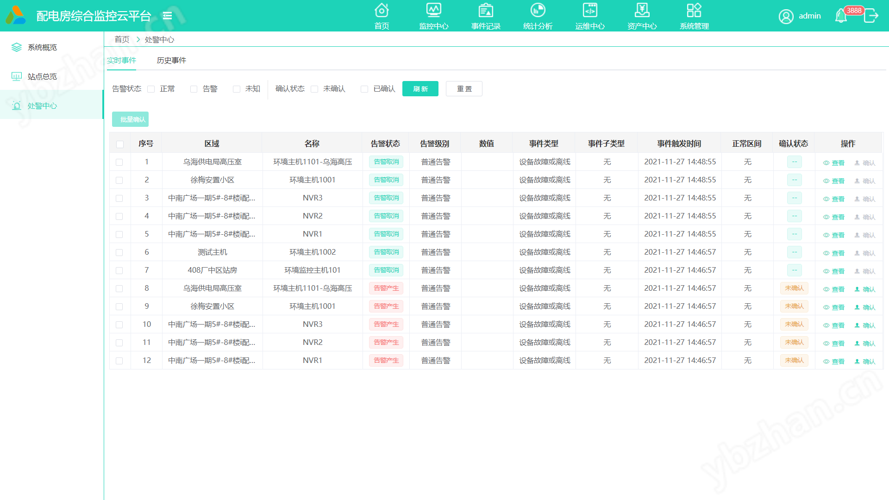Click 未确认 tag in row 11

(794, 342)
